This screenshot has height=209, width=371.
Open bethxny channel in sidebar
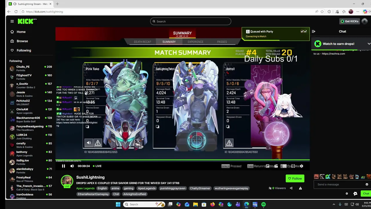coord(30,154)
